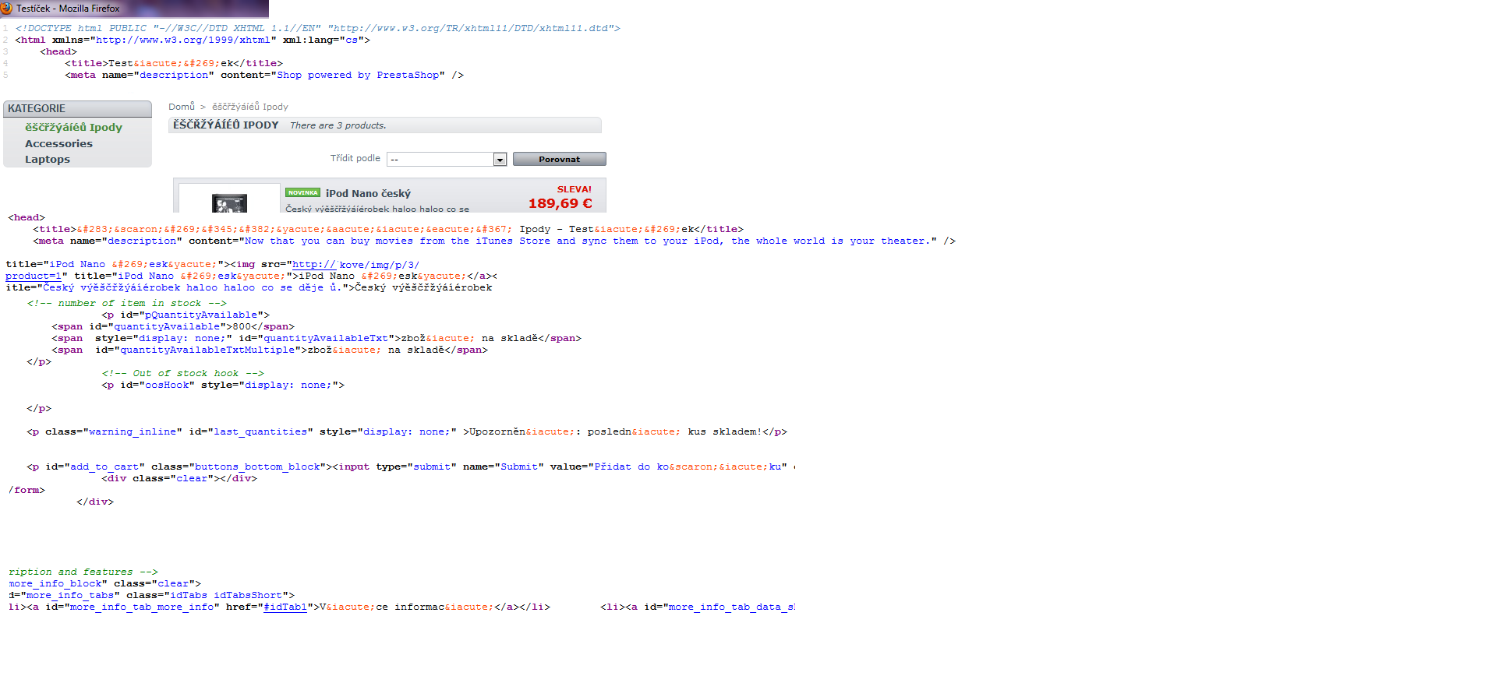1492x676 pixels.
Task: Click the meta description mentioning iTunes Store
Action: tap(494, 241)
